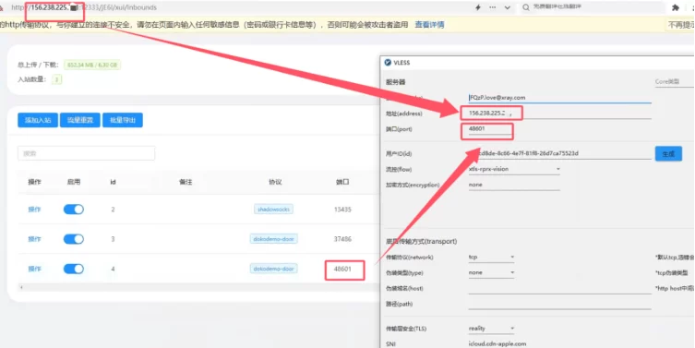This screenshot has width=695, height=348.
Task: Click the 批量导出 button
Action: 123,120
